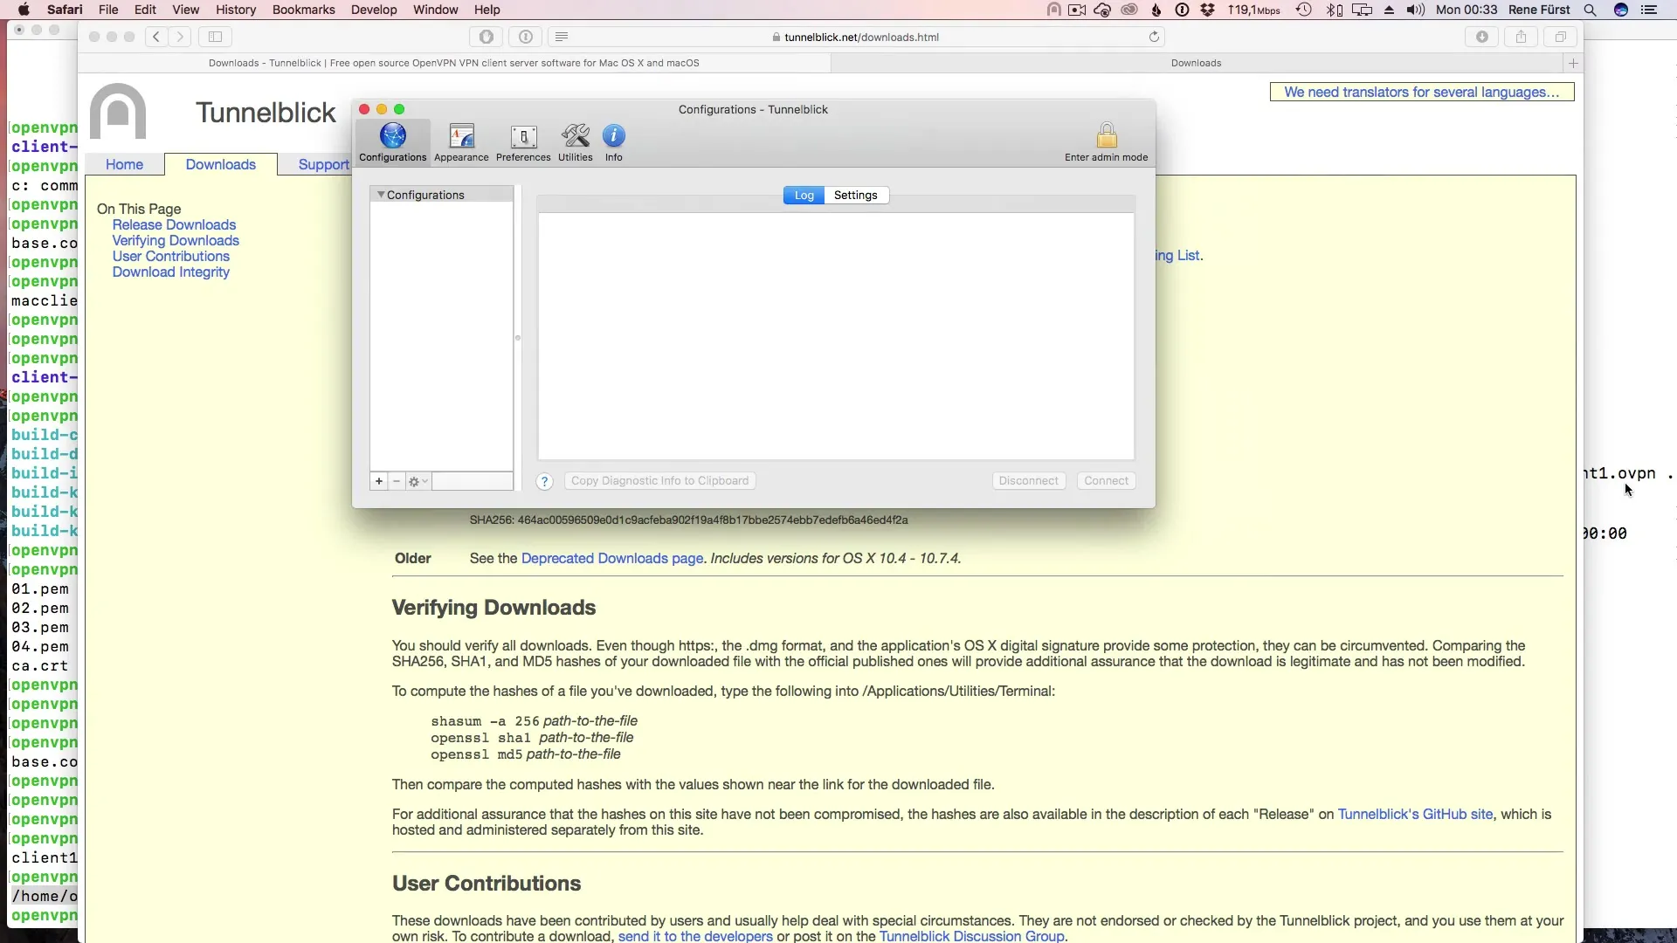
Task: Select the Downloads - Tunnelblick Safari tab
Action: 454,63
